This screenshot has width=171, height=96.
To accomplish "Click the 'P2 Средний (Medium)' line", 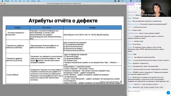I will click(72, 58).
